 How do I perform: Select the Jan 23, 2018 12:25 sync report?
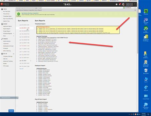[x=24, y=25]
